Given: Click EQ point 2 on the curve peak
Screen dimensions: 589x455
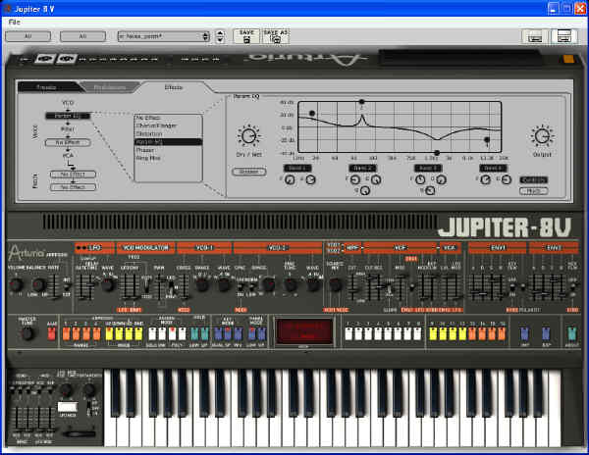Looking at the screenshot, I should [x=361, y=102].
